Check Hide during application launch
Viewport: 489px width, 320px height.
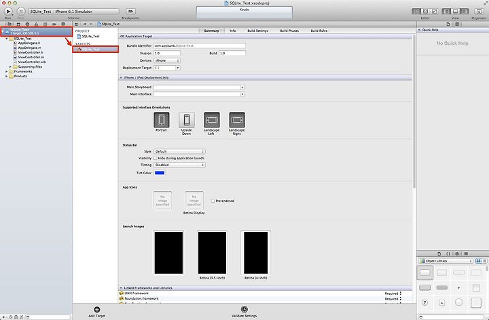pos(156,158)
